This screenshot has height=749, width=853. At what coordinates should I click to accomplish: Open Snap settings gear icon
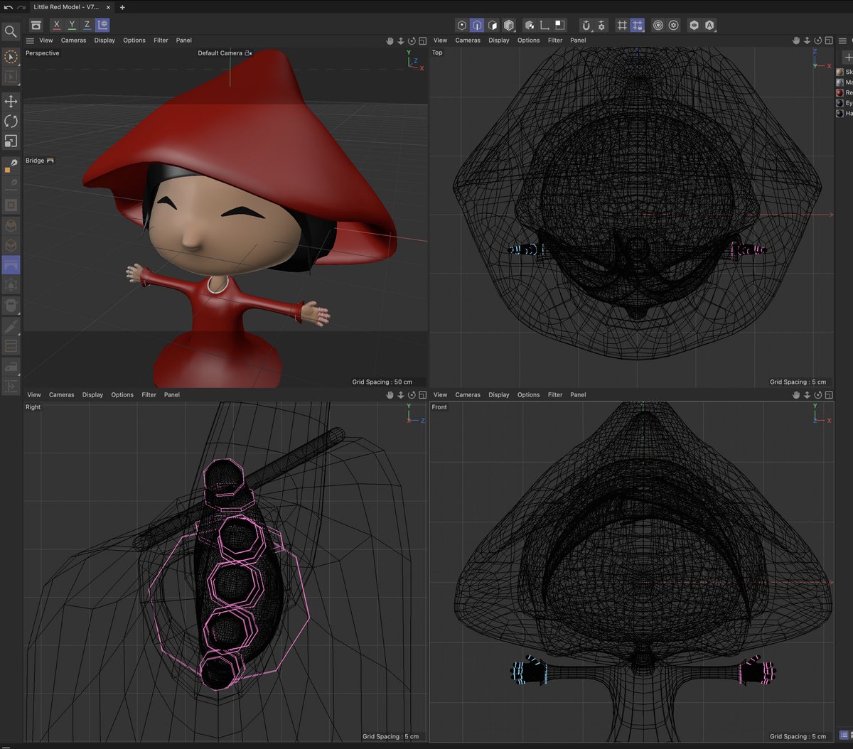coord(601,25)
